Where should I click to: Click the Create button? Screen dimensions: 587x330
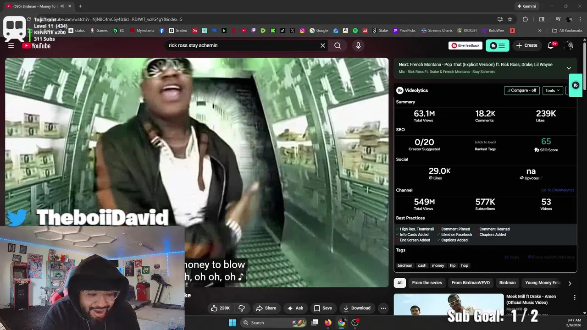click(526, 45)
